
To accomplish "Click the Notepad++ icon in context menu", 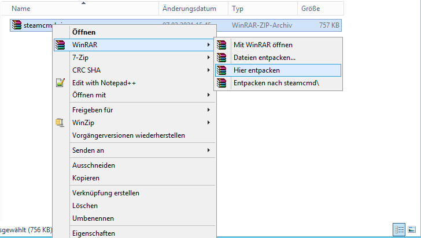I will [60, 82].
